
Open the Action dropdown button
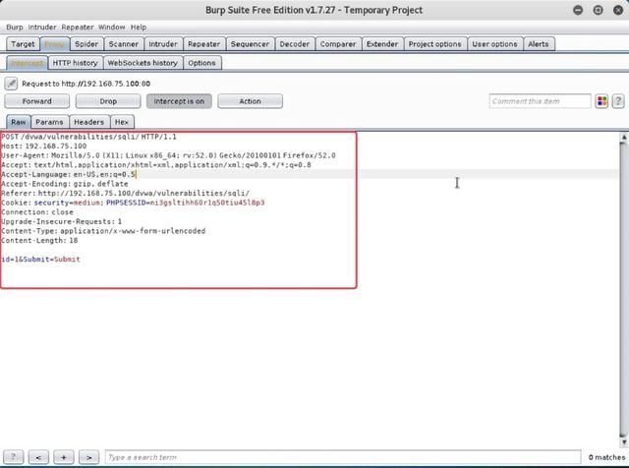coord(250,101)
